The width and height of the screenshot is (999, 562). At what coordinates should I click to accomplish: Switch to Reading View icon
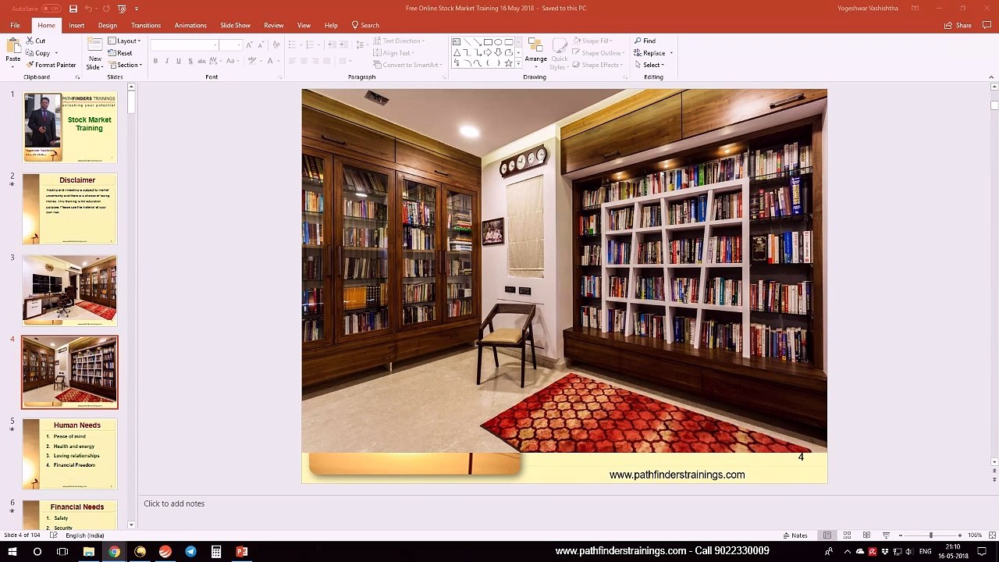(x=866, y=535)
